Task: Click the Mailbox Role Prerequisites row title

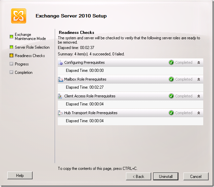Action: pyautogui.click(x=85, y=79)
